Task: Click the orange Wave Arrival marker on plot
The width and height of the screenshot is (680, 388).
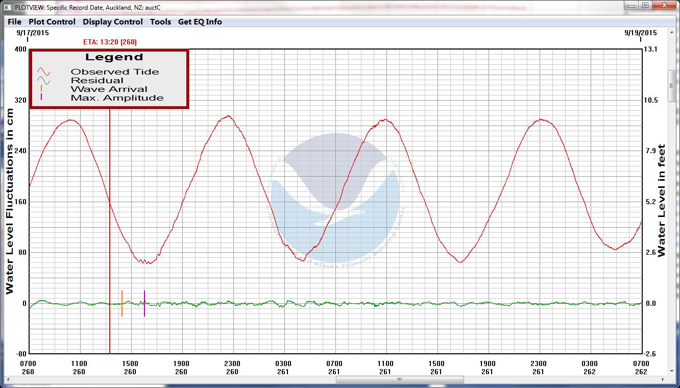Action: click(x=122, y=303)
